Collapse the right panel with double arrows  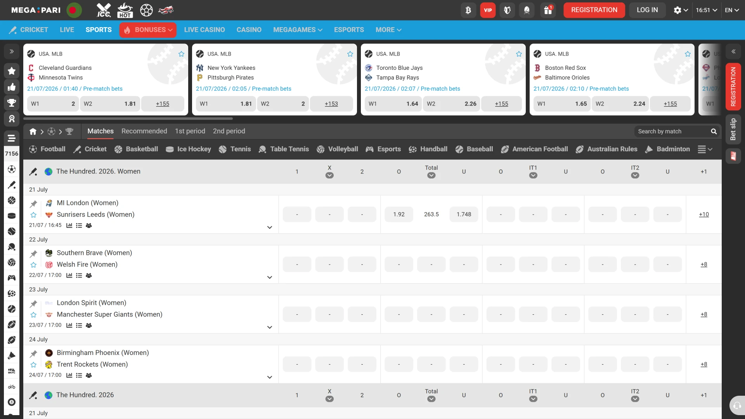[733, 51]
